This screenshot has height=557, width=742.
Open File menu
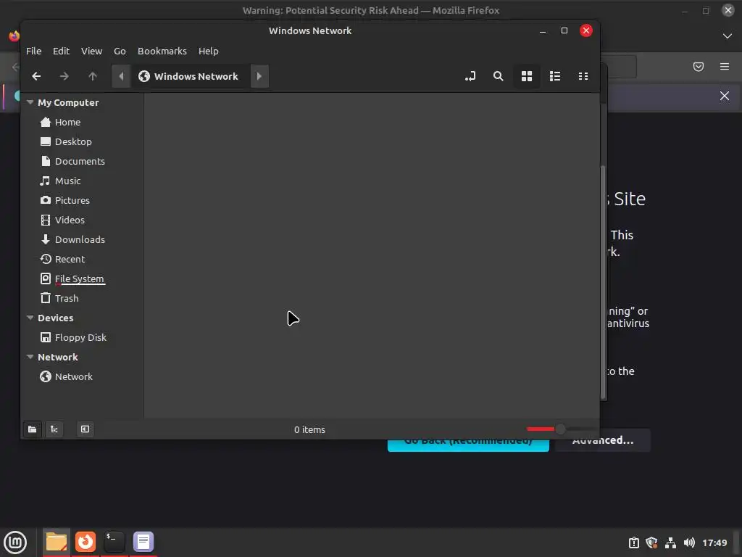coord(33,51)
